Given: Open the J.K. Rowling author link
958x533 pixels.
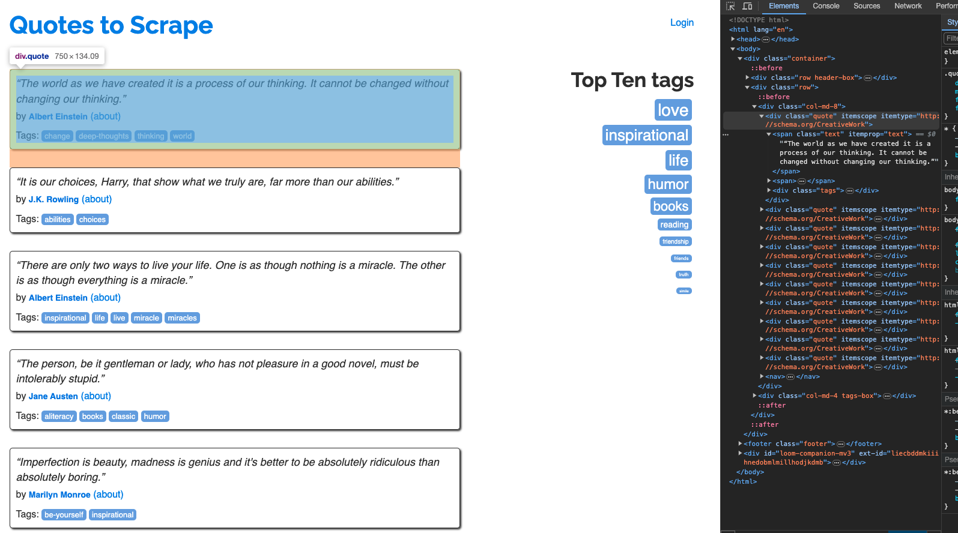Looking at the screenshot, I should click(53, 199).
